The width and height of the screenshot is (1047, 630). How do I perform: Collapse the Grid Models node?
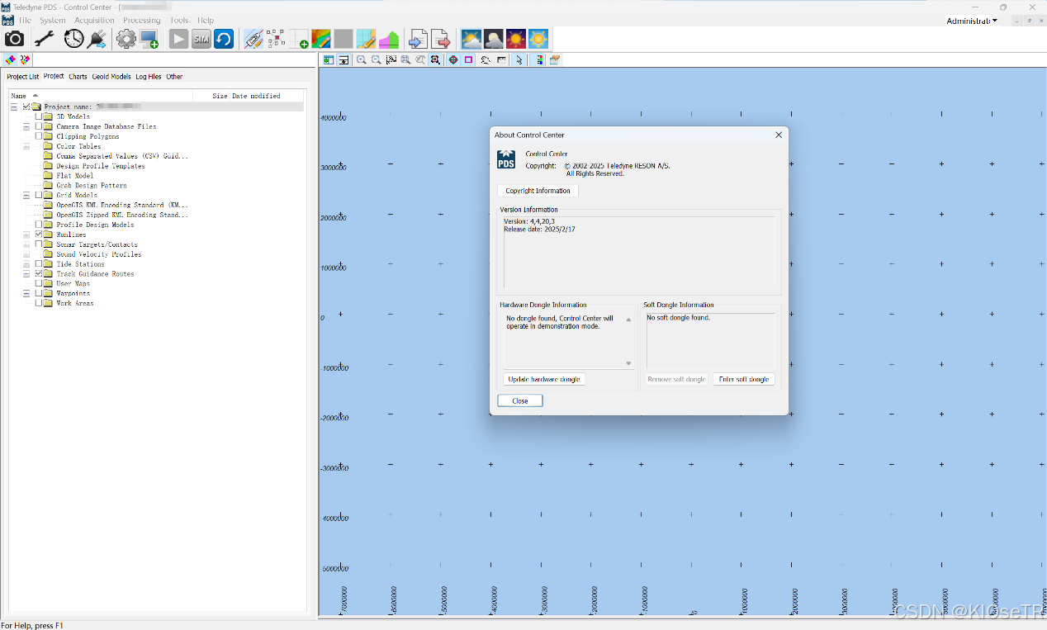click(26, 195)
